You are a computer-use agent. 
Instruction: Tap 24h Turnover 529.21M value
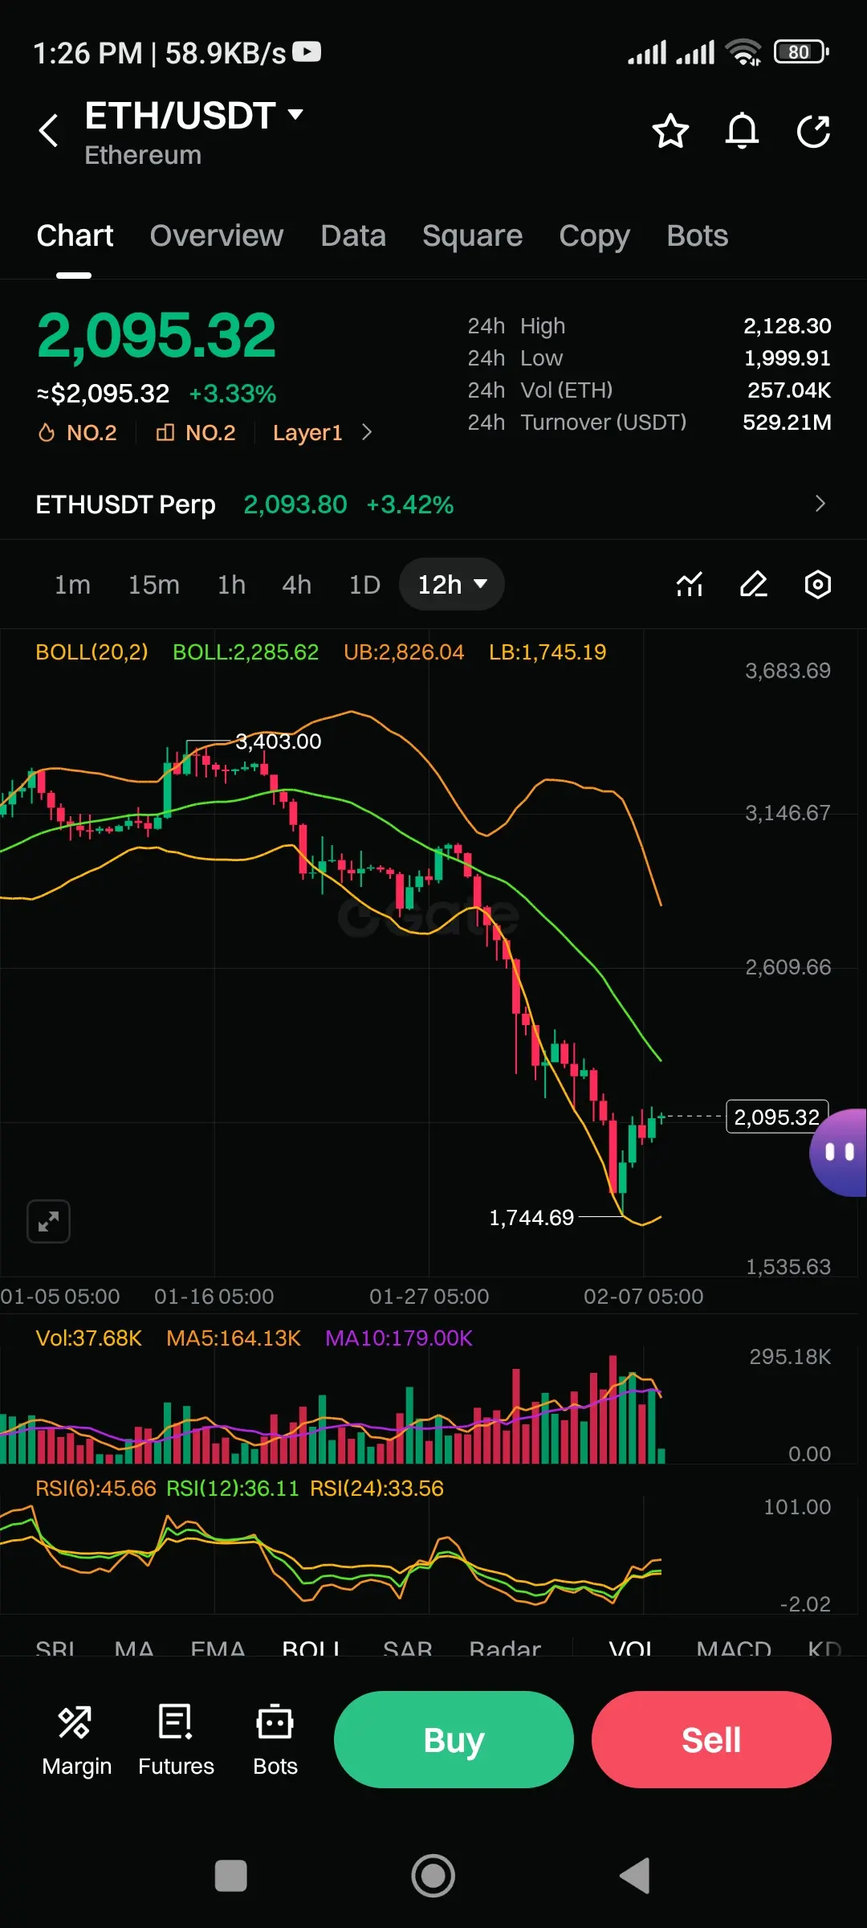pyautogui.click(x=787, y=422)
